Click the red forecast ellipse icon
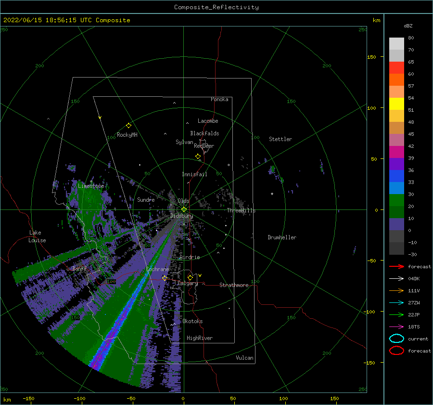 [x=396, y=351]
